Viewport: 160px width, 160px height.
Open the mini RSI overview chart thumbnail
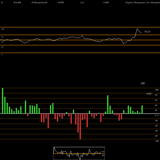point(79,153)
